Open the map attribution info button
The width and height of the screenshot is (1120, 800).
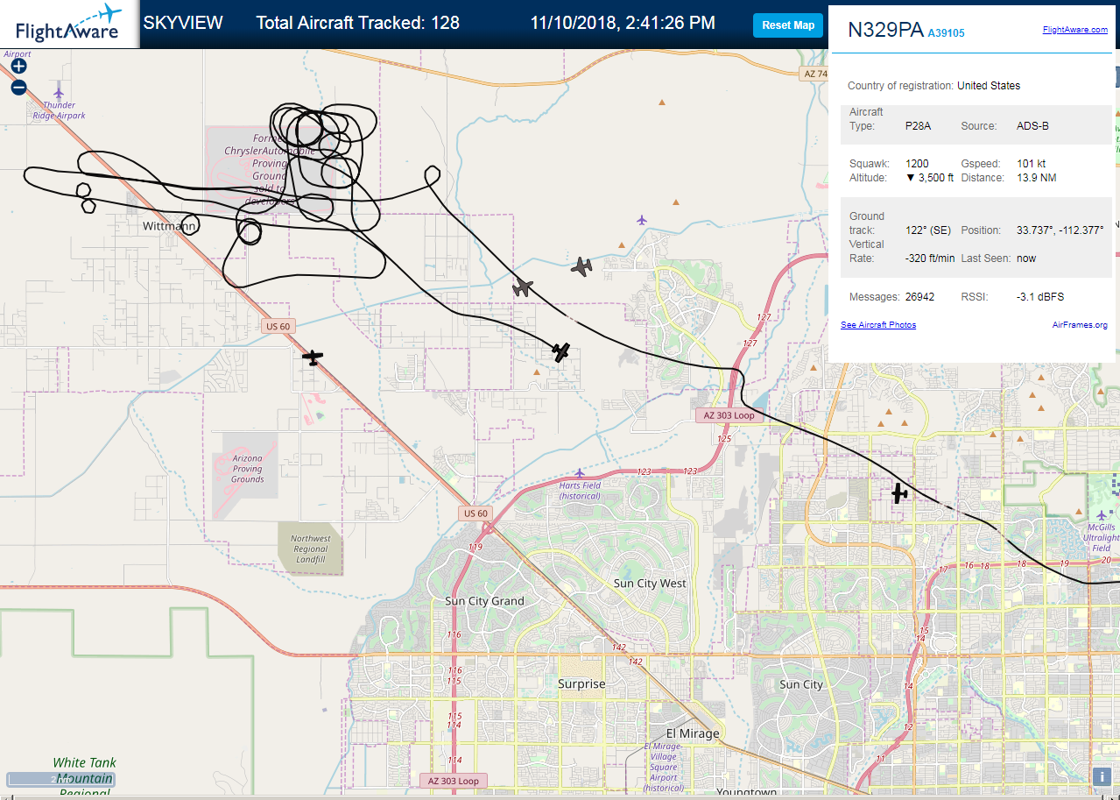(1102, 776)
